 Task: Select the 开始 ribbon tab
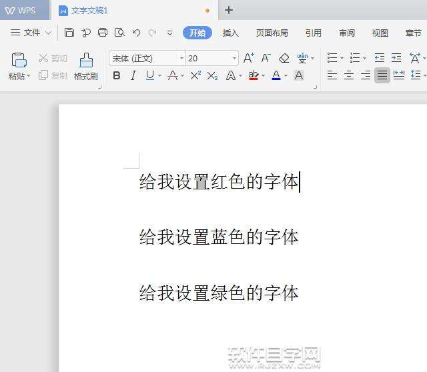(x=197, y=33)
